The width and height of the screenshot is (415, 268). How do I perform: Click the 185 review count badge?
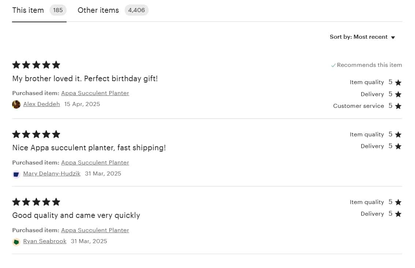click(58, 10)
